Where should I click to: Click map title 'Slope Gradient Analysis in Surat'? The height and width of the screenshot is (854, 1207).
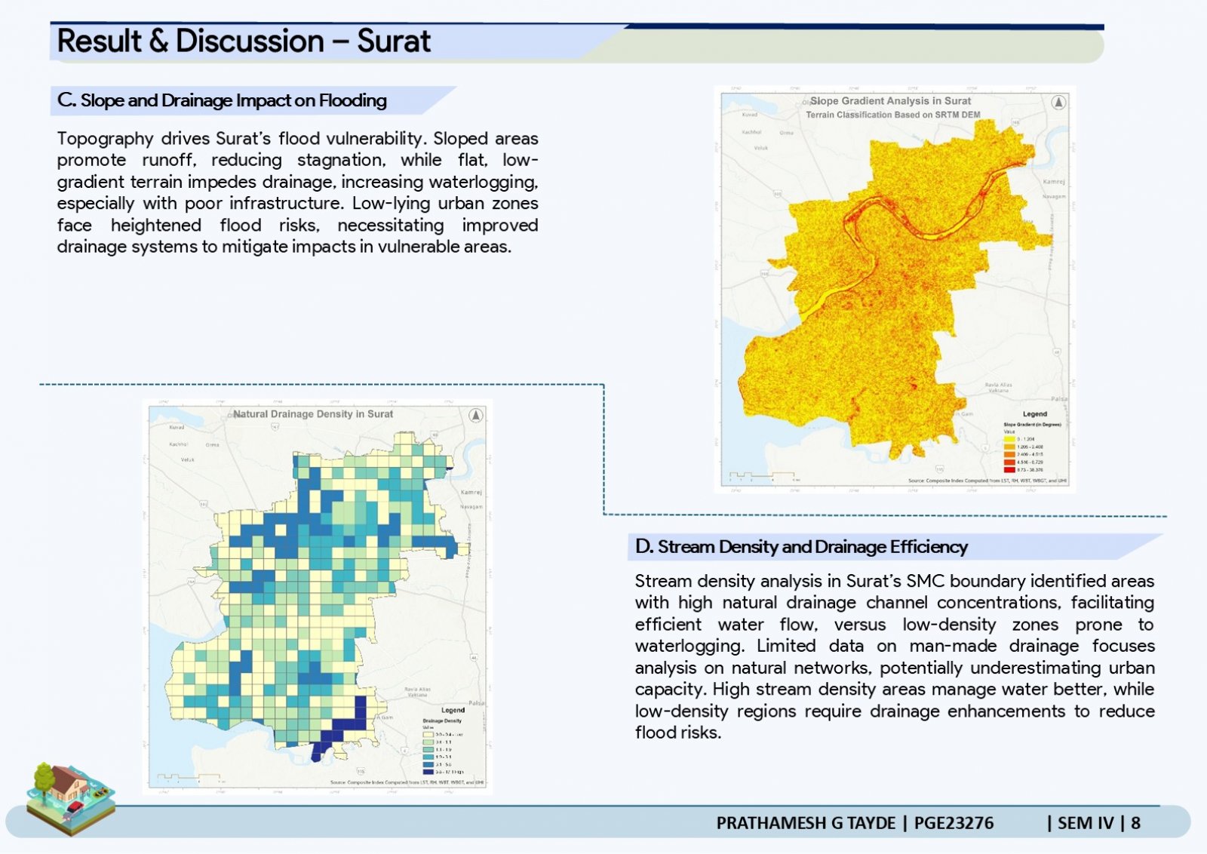(890, 100)
